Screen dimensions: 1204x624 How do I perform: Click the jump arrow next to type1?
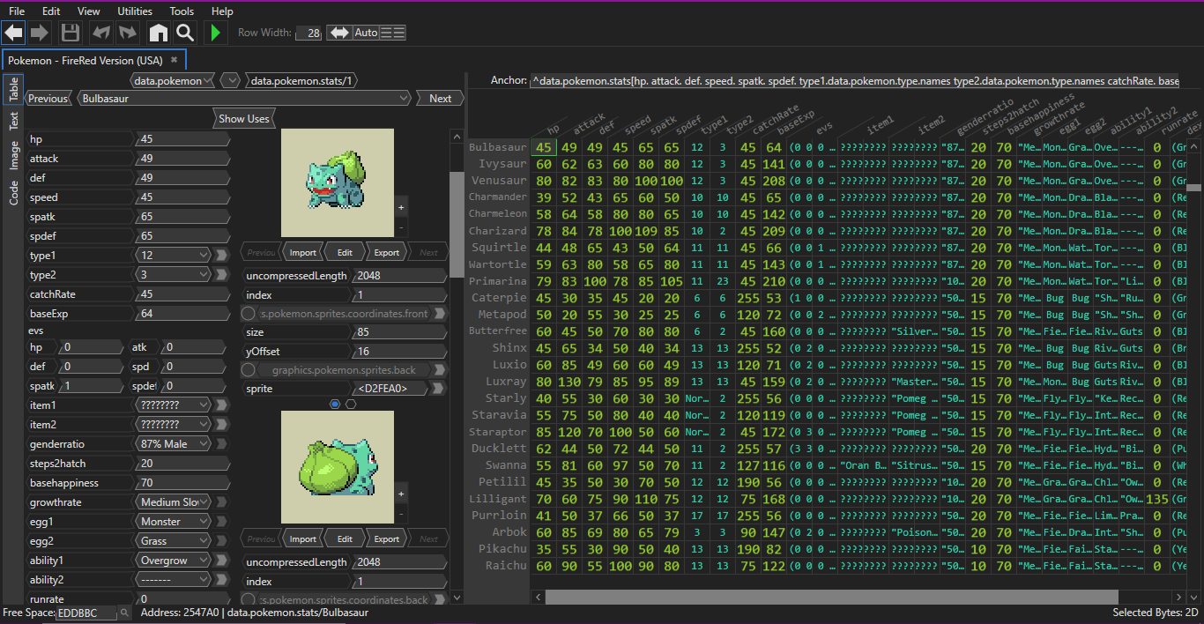(x=221, y=256)
